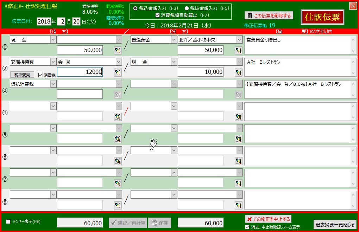Image resolution: width=359 pixels, height=232 pixels.
Task: Expand the 普通預金 credit account dropdown
Action: click(x=174, y=40)
